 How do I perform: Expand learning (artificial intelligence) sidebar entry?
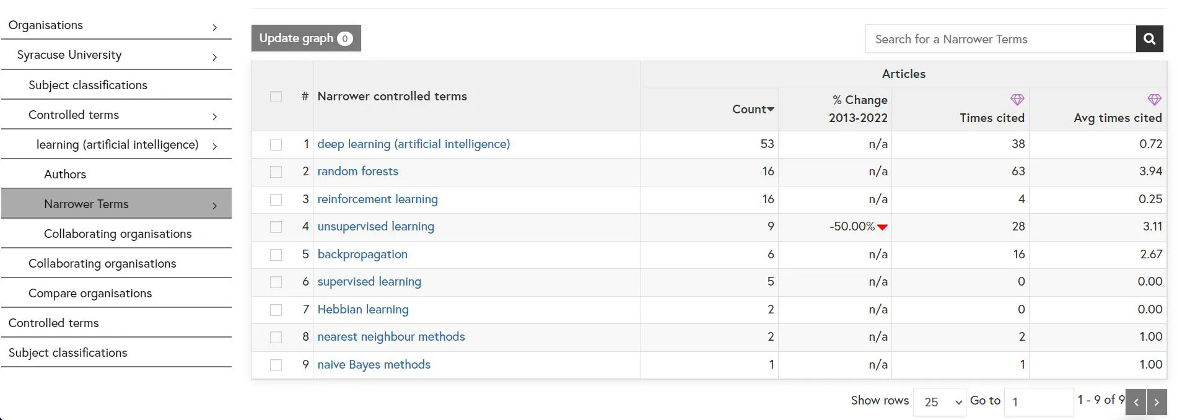pyautogui.click(x=214, y=146)
